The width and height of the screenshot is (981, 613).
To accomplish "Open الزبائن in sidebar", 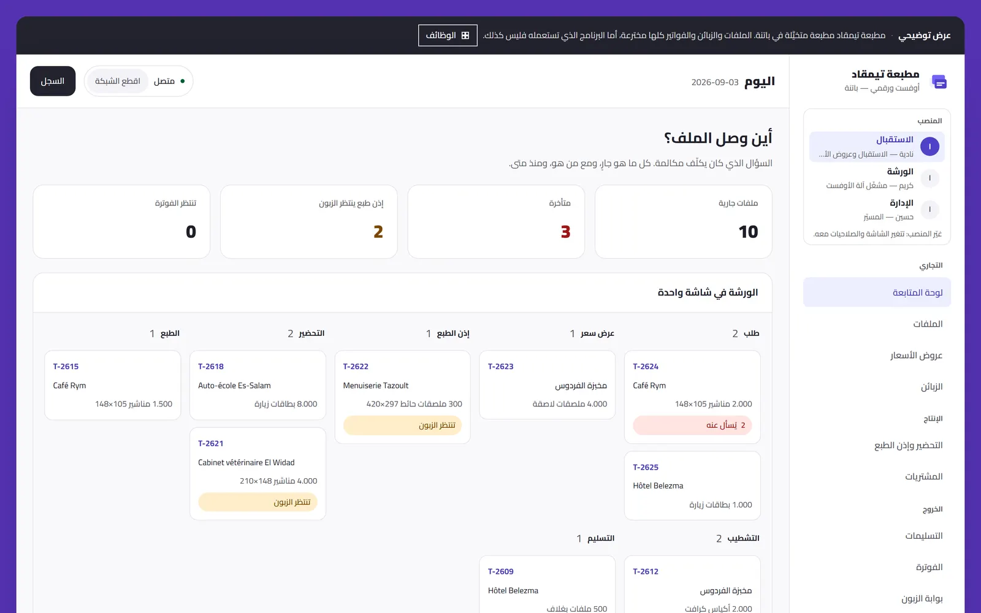I will tap(877, 387).
